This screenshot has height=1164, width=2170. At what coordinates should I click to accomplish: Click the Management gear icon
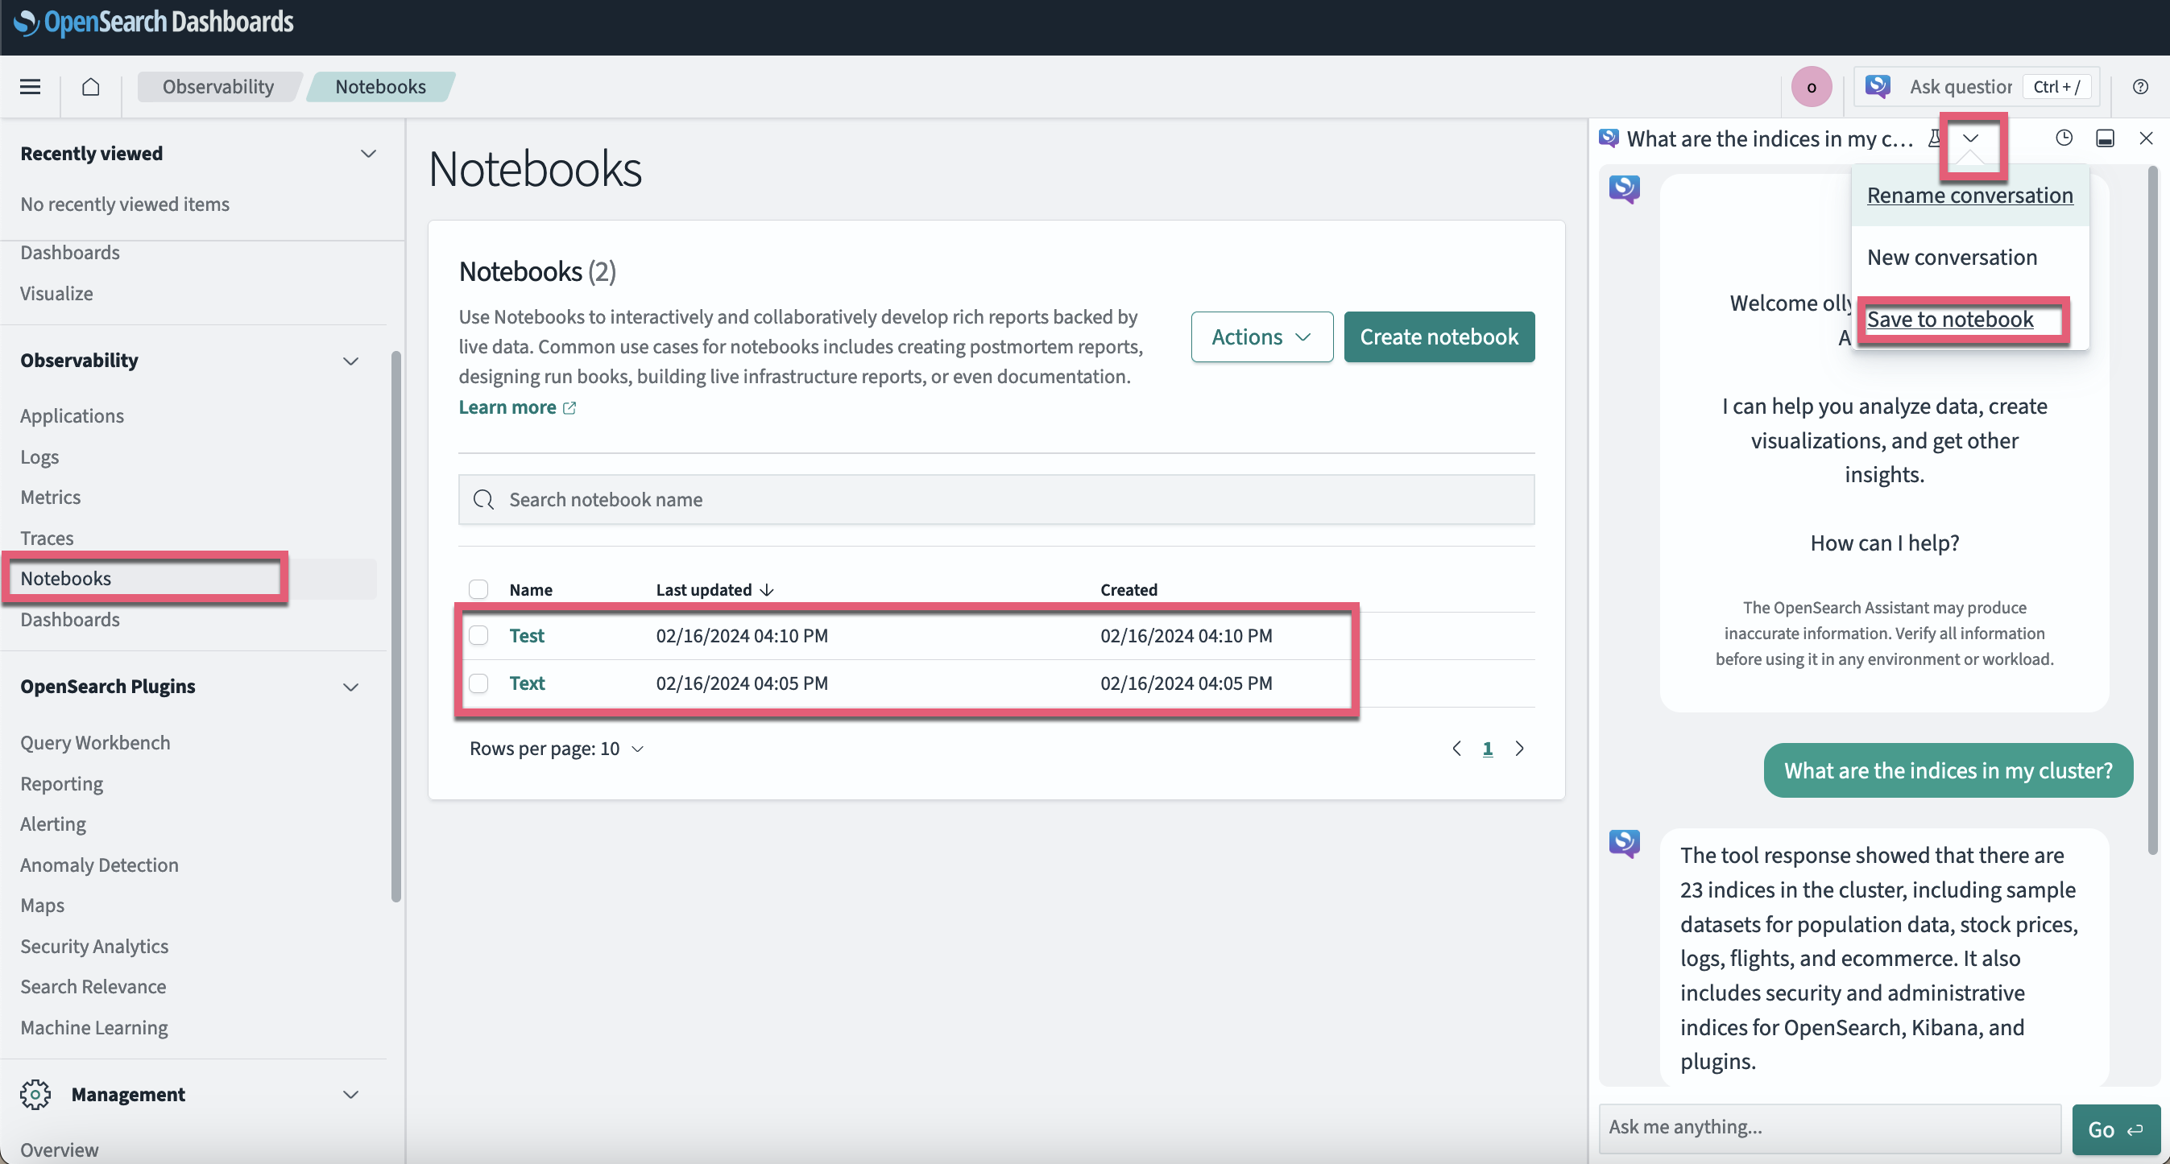35,1093
